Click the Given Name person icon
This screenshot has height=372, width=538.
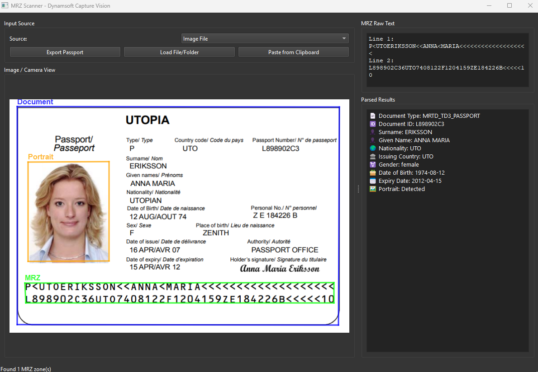tap(372, 140)
